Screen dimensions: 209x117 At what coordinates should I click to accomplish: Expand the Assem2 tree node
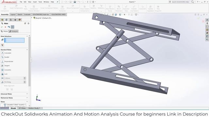tap(32, 18)
